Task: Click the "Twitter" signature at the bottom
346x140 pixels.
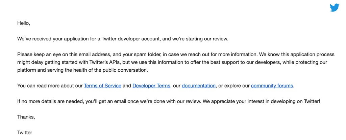Action: [25, 133]
